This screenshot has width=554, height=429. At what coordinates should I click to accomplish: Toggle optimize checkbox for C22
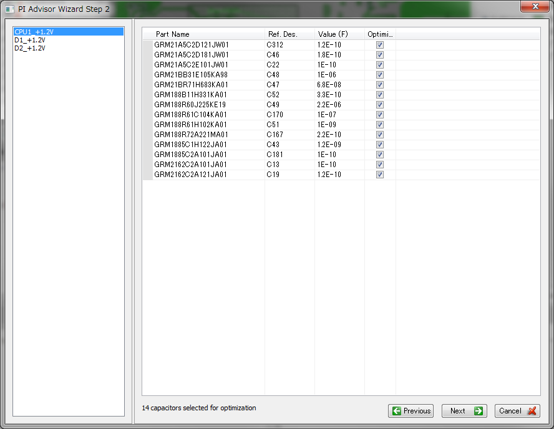pyautogui.click(x=380, y=65)
